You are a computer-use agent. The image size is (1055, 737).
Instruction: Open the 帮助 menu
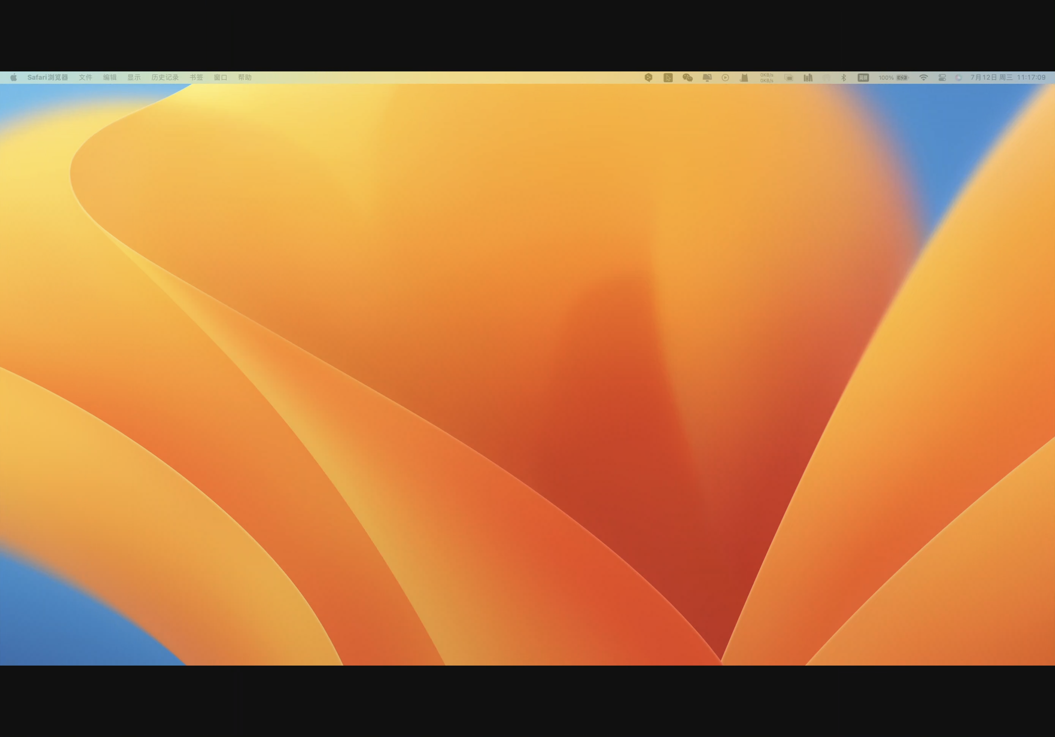pyautogui.click(x=245, y=77)
